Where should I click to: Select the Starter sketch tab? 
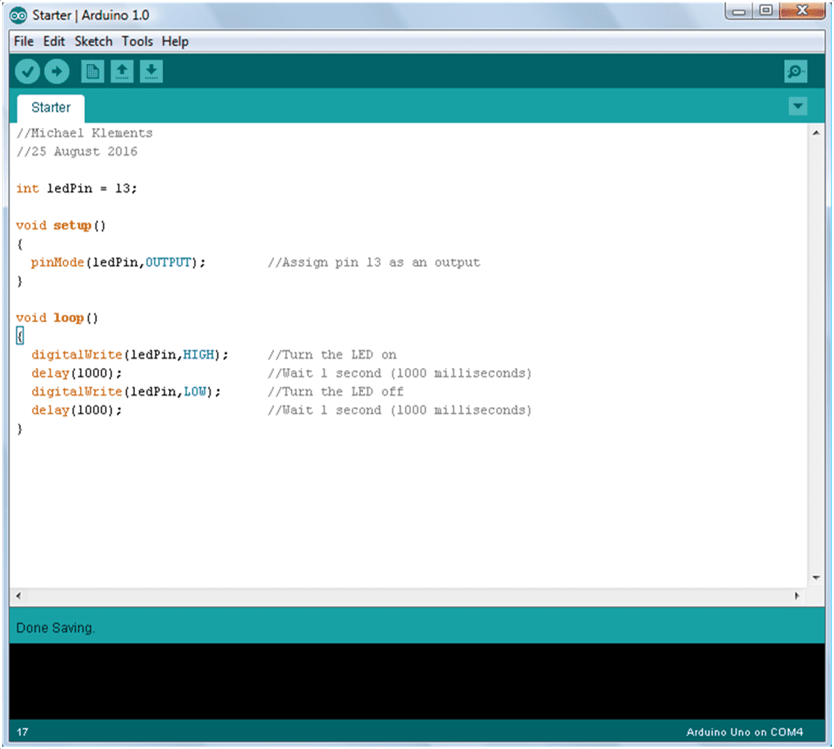coord(51,108)
